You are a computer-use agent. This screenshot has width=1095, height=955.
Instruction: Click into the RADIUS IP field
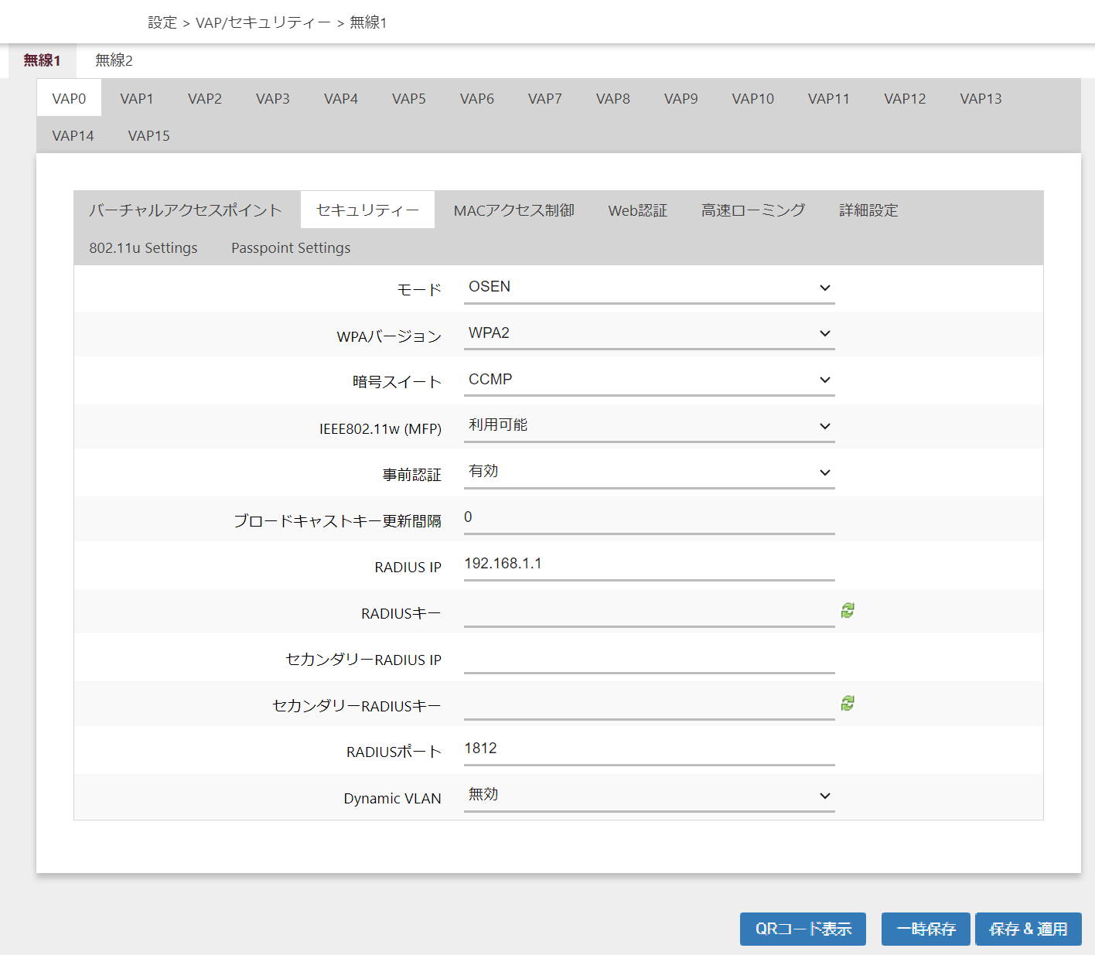tap(649, 564)
